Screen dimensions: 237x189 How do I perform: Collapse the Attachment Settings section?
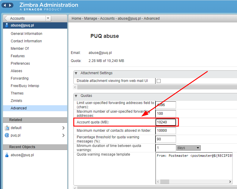pyautogui.click(x=76, y=73)
